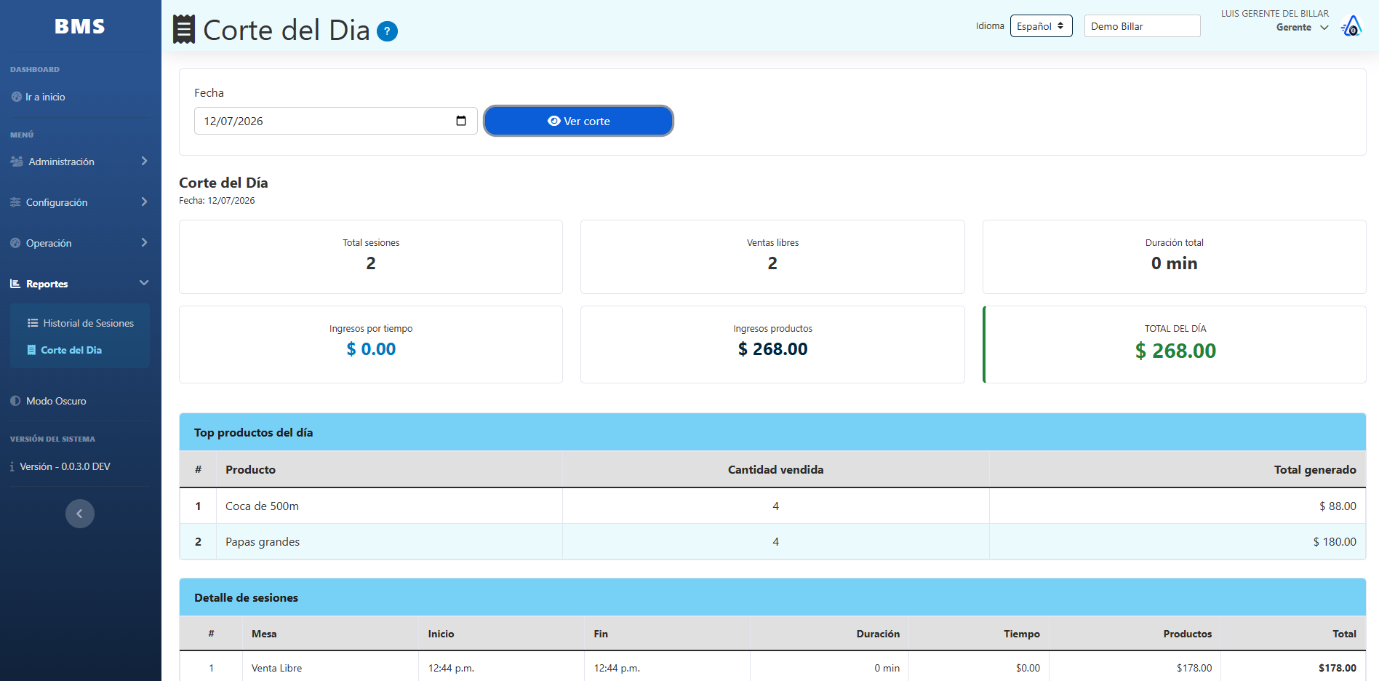Click the dashboard icon next to Ir a inicio
Image resolution: width=1379 pixels, height=681 pixels.
(16, 97)
